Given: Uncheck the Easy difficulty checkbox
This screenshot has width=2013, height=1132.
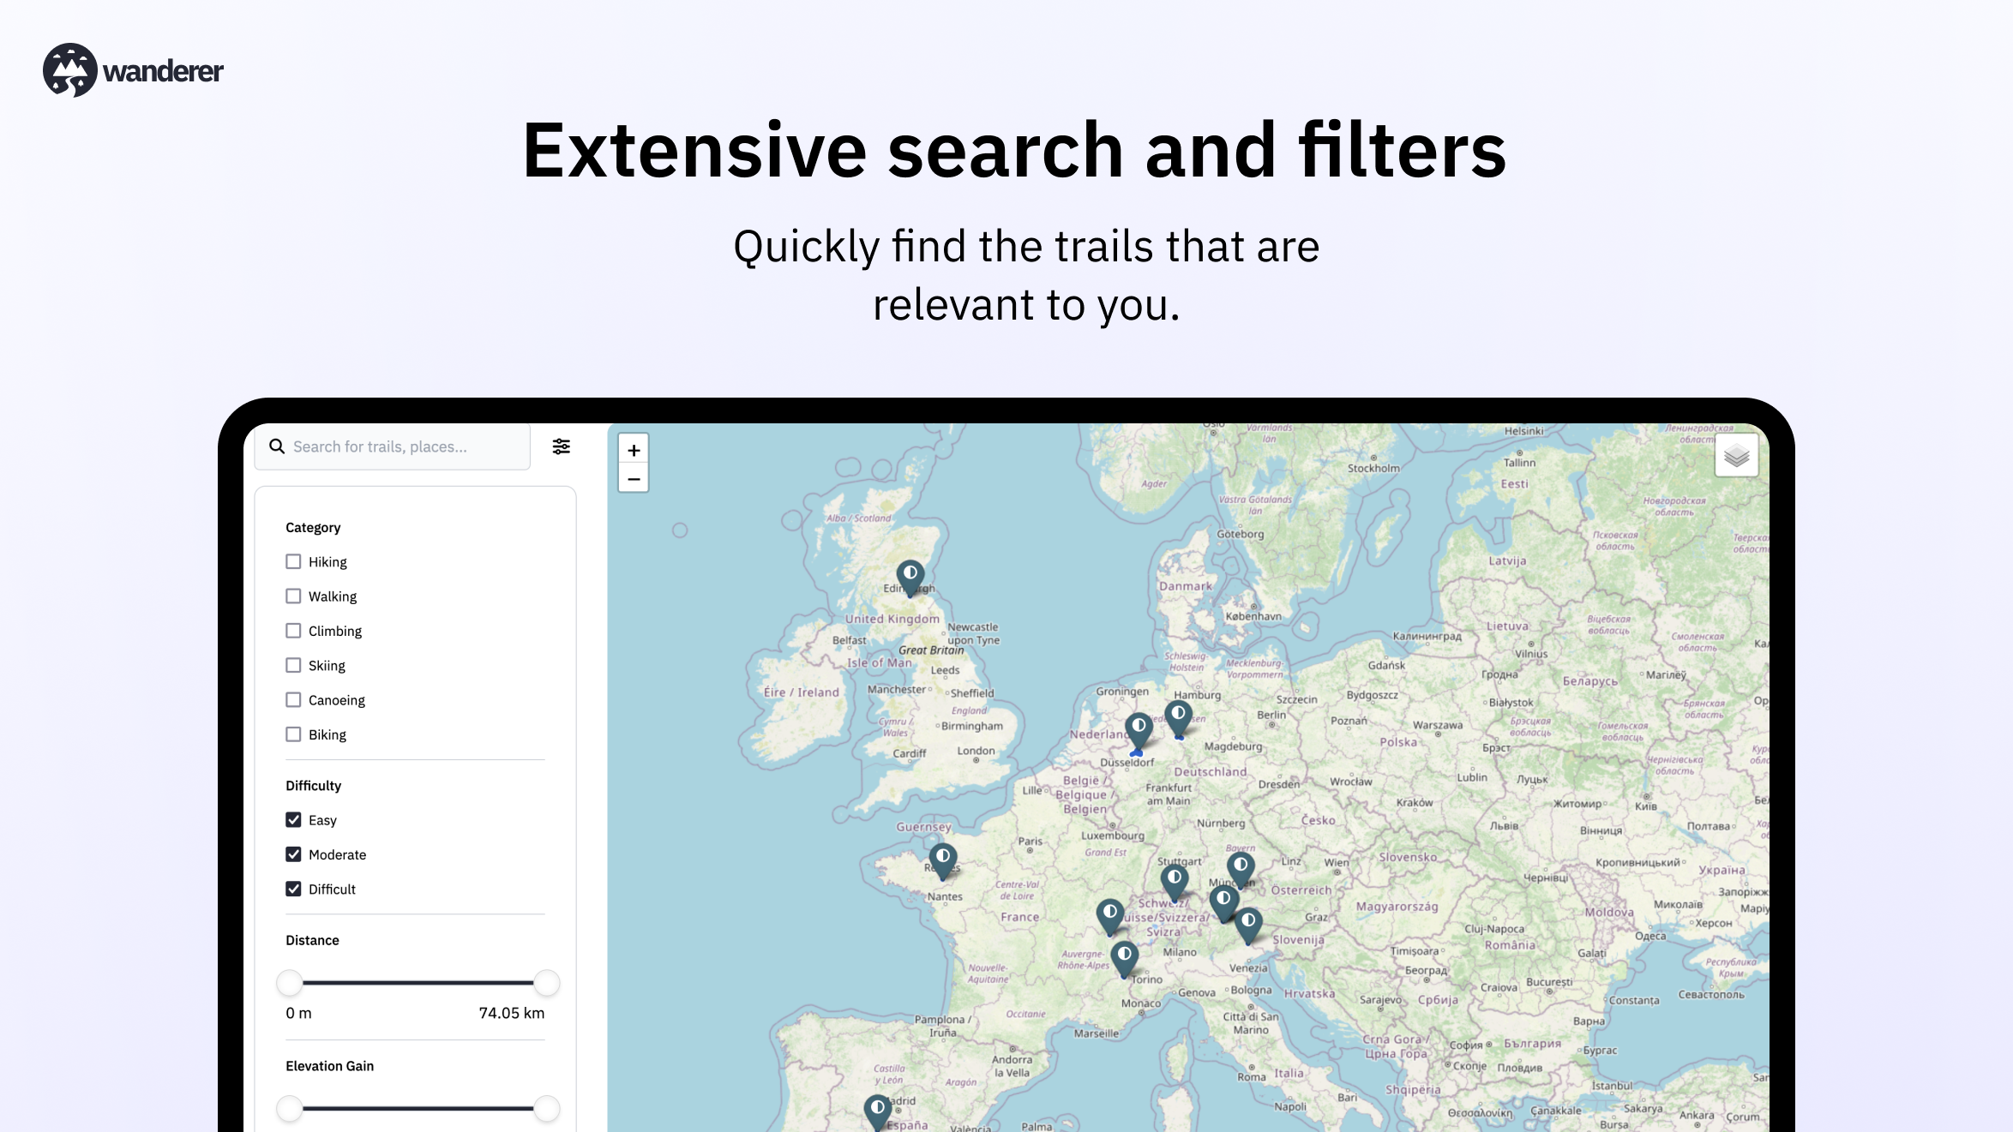Looking at the screenshot, I should [293, 819].
